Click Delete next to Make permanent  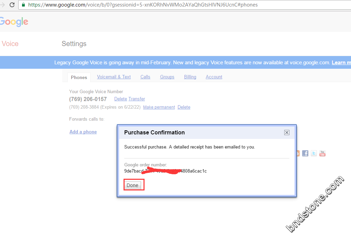pos(184,107)
